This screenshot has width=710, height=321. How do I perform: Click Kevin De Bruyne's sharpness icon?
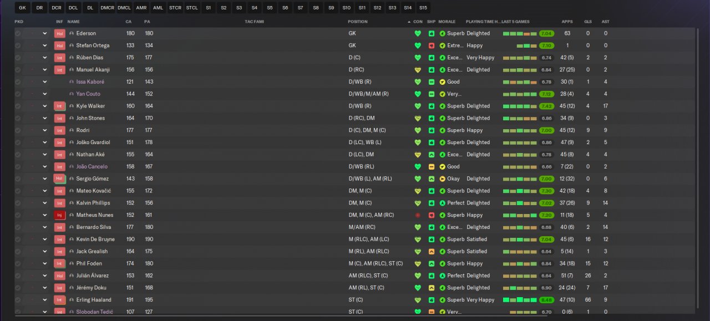click(432, 240)
